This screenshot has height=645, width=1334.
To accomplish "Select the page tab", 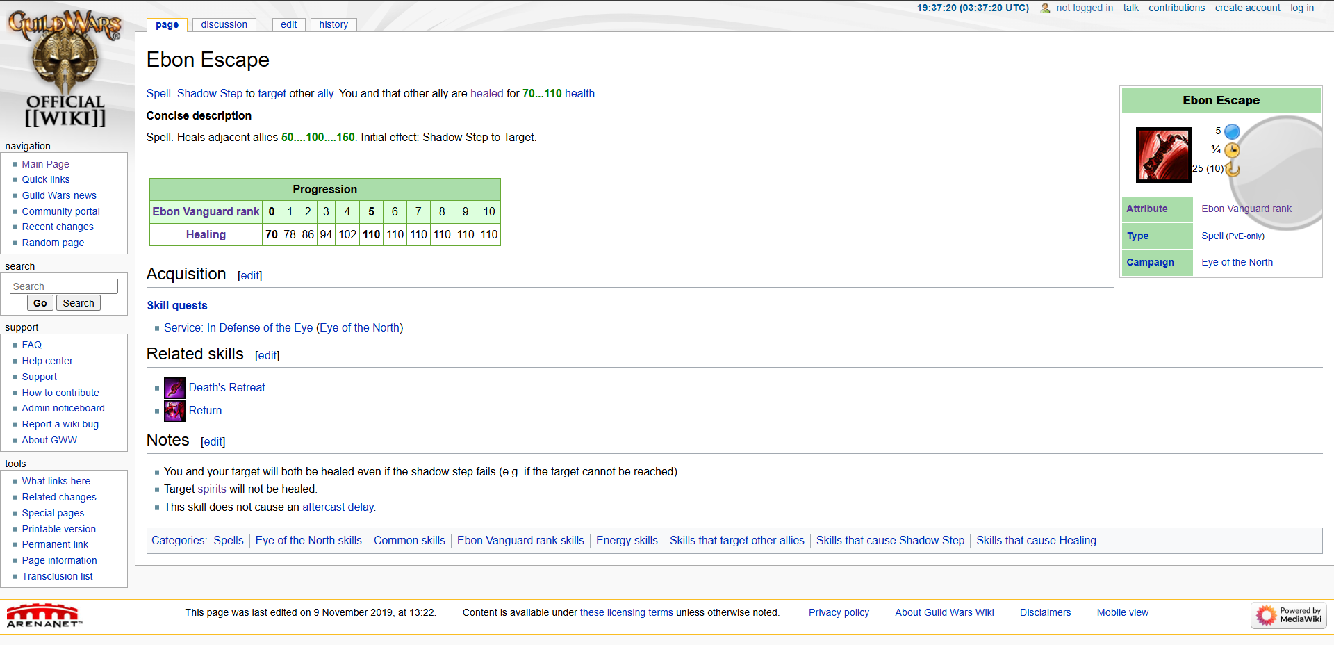I will click(x=167, y=25).
